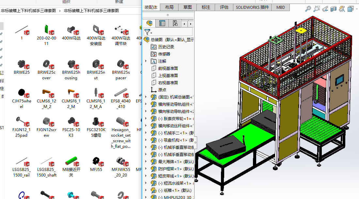Select MFJ55 part file

point(96,164)
